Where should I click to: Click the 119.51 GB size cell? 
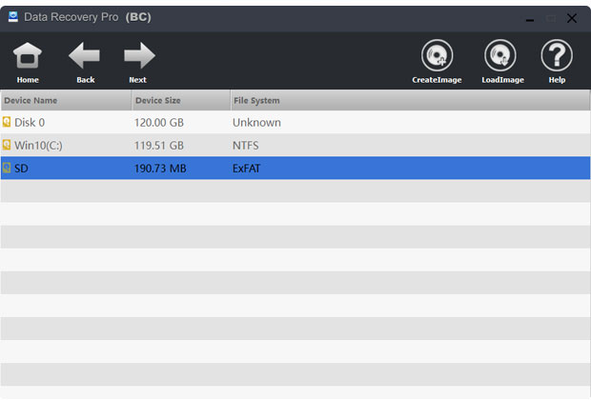pyautogui.click(x=159, y=146)
